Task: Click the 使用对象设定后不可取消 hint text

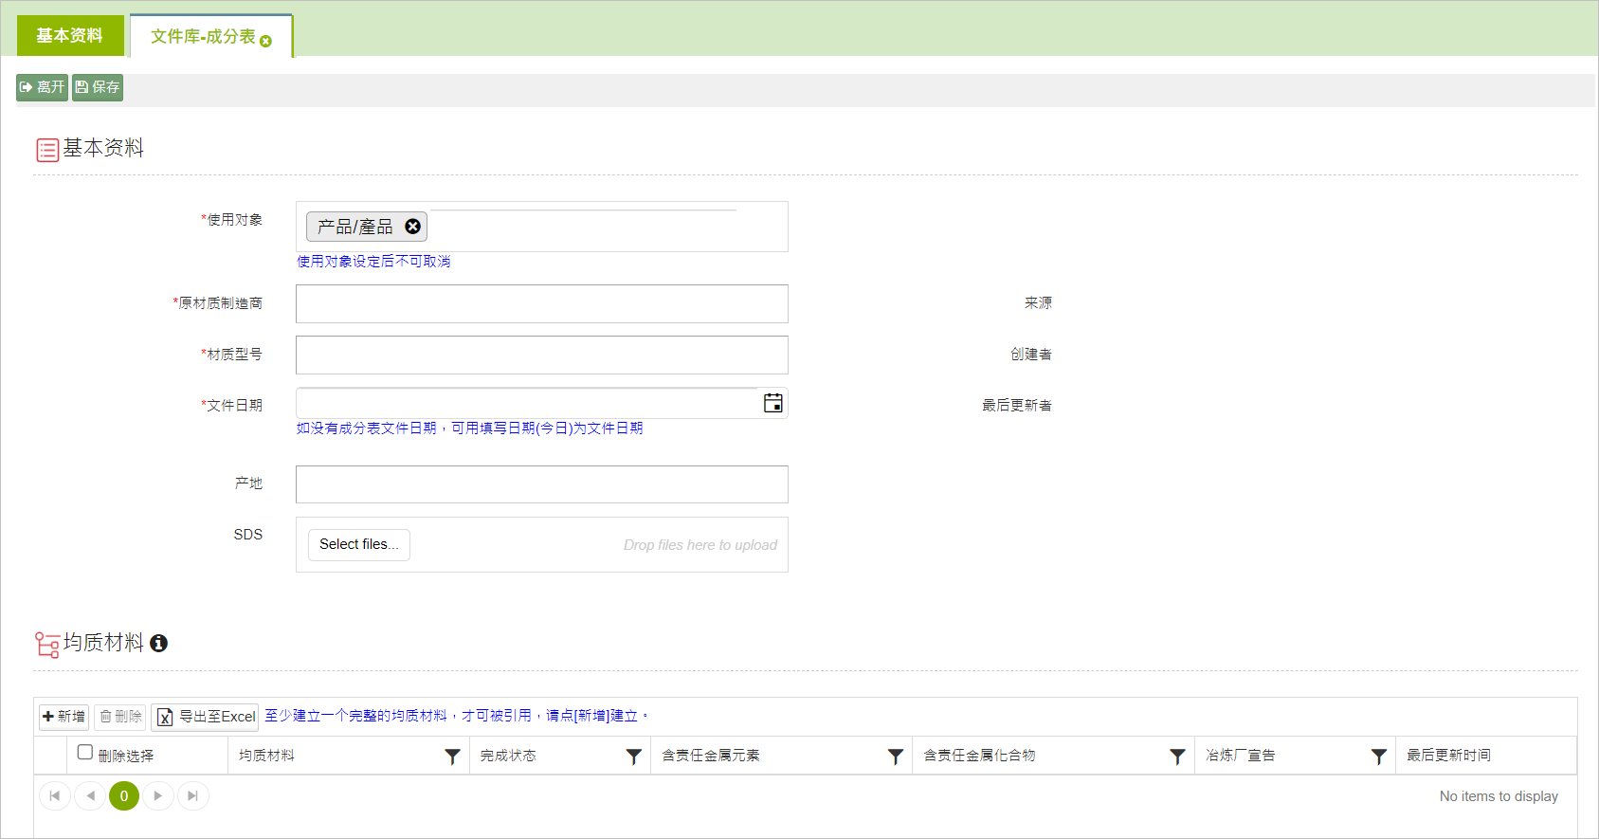Action: click(x=373, y=262)
